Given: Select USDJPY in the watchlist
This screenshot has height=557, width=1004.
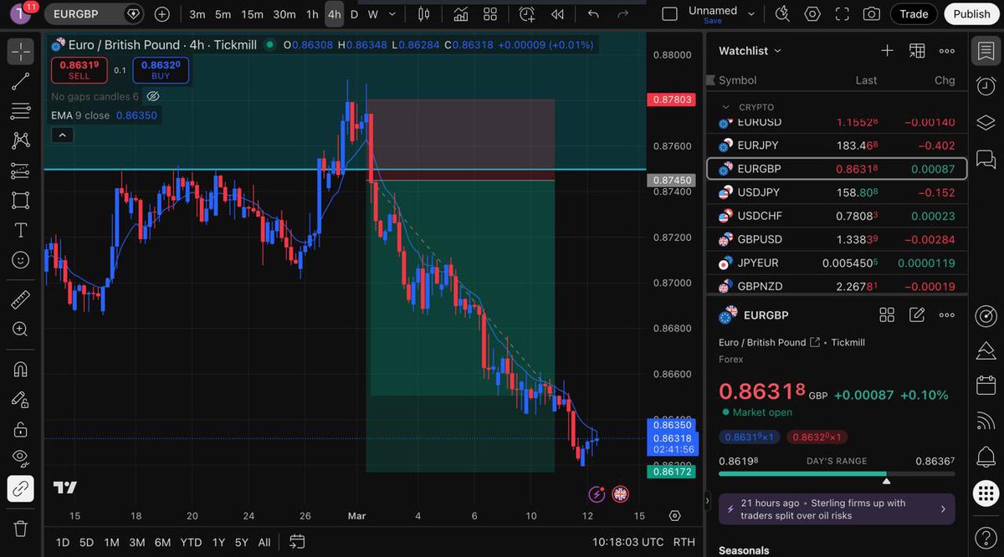Looking at the screenshot, I should [x=837, y=192].
